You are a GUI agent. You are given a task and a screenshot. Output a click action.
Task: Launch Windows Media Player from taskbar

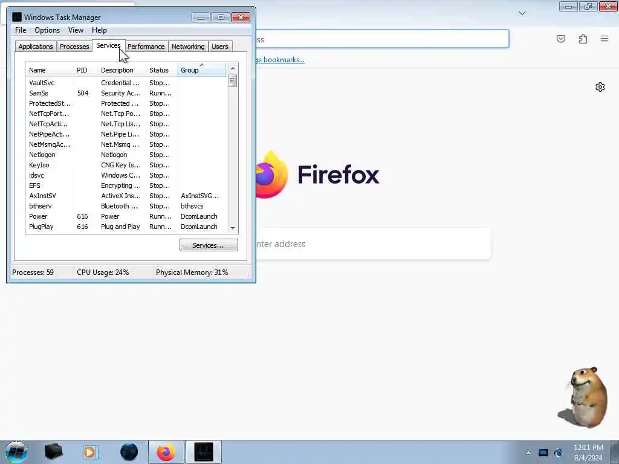(x=89, y=452)
